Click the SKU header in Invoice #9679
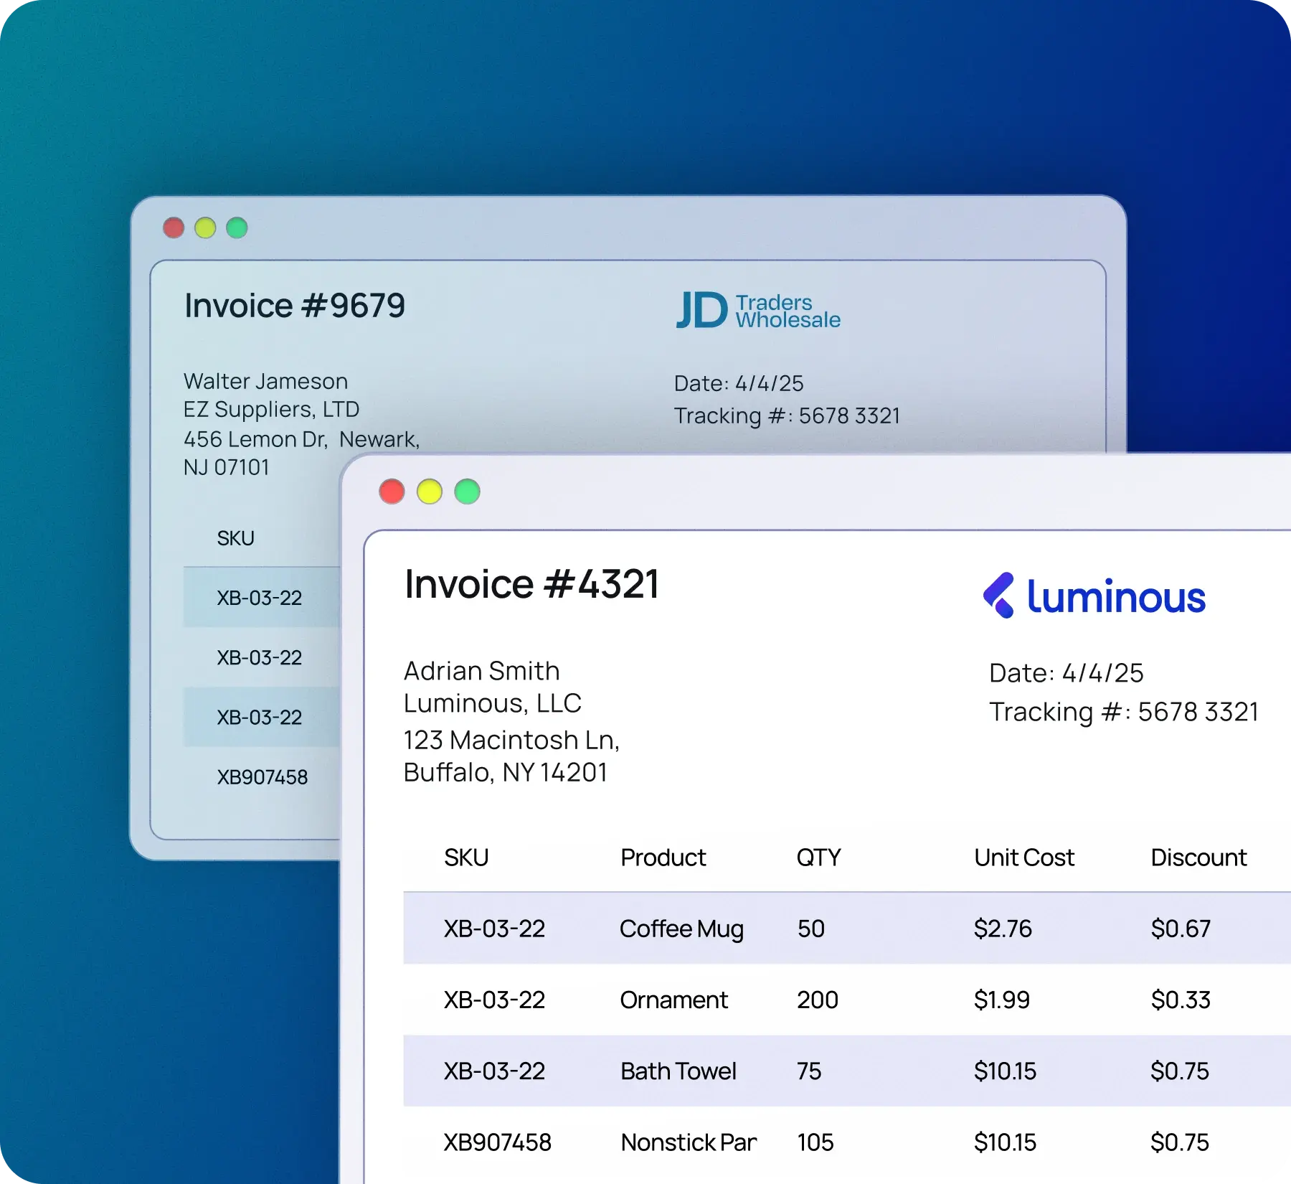This screenshot has height=1184, width=1291. [x=236, y=538]
